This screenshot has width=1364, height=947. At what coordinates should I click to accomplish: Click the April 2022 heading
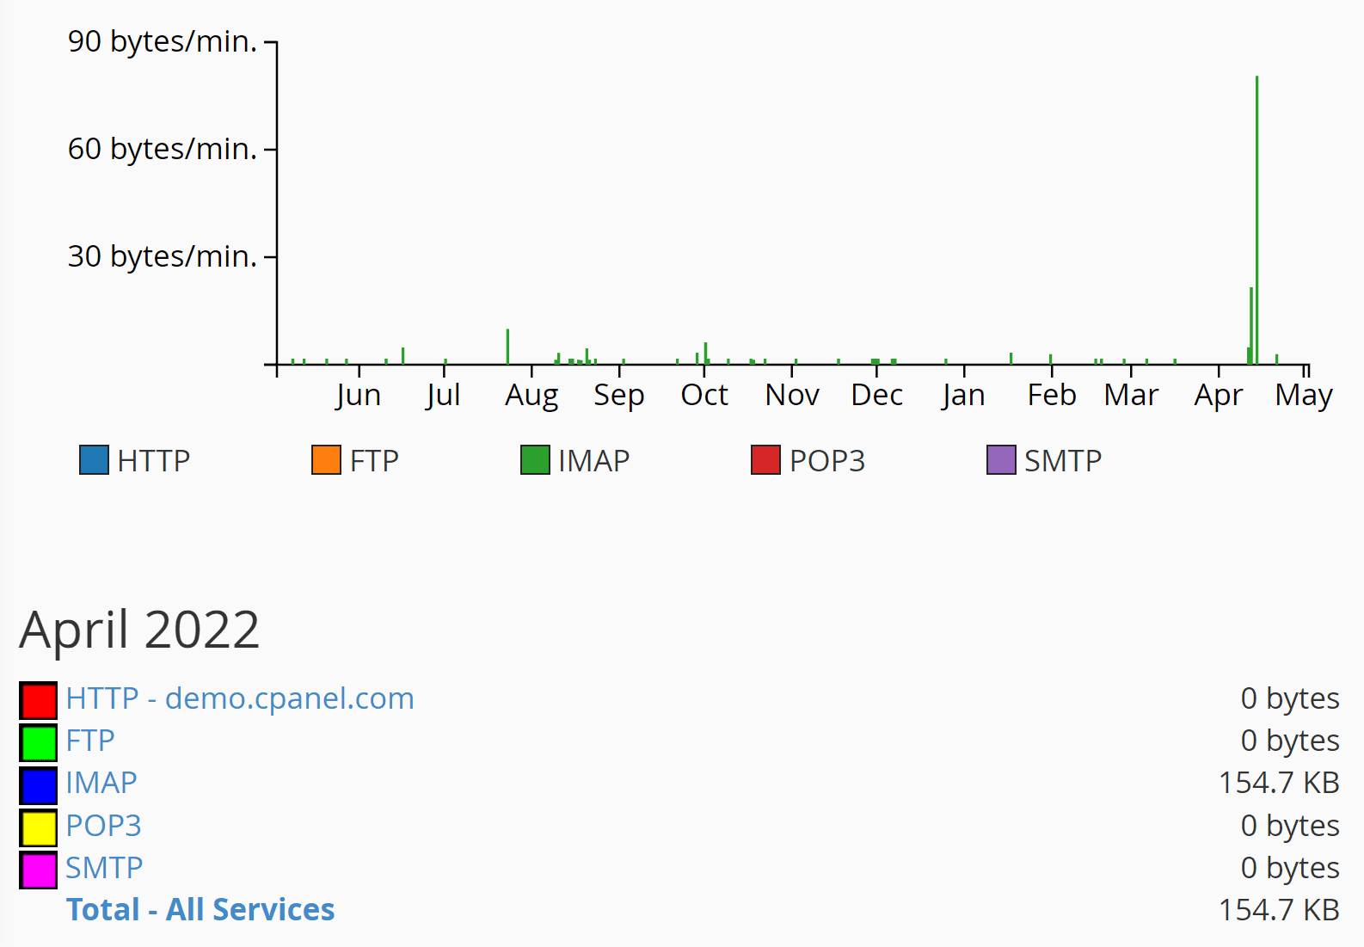click(139, 630)
